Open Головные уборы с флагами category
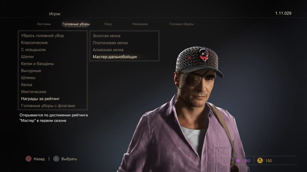The image size is (307, 172). (x=48, y=106)
